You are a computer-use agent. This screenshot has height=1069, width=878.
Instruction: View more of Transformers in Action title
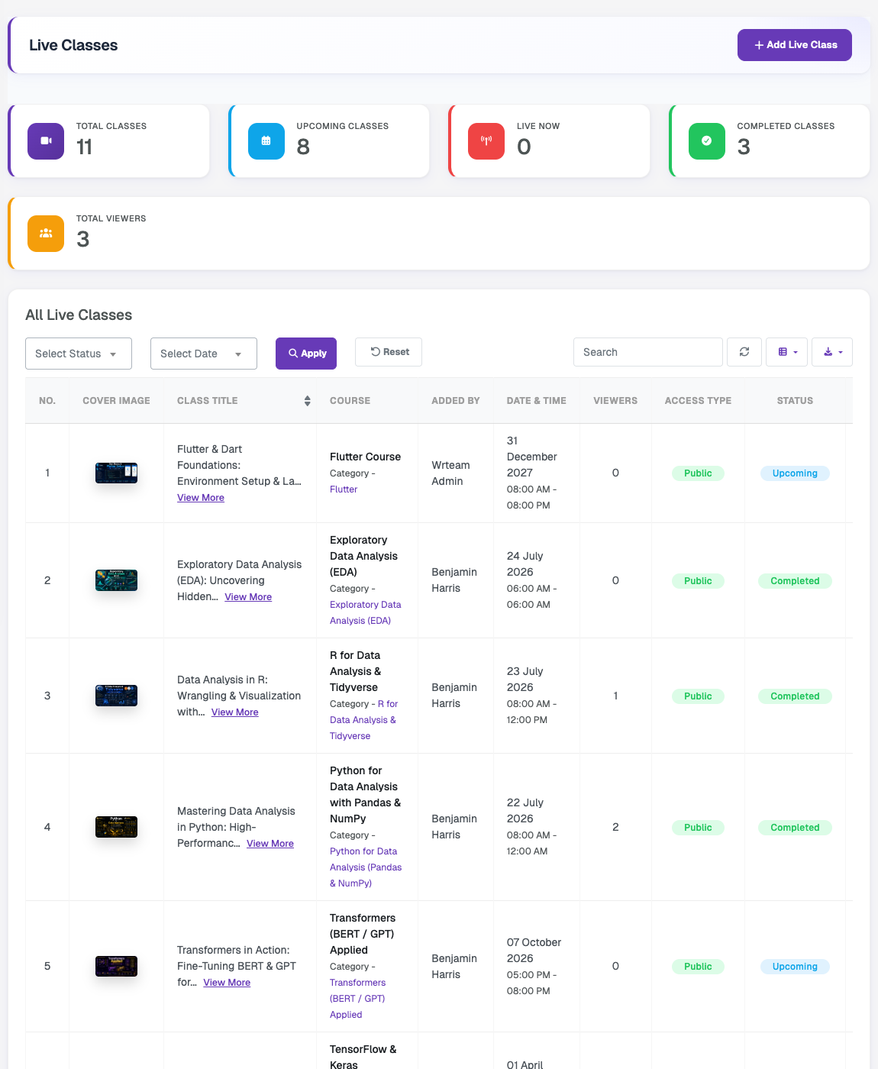click(x=227, y=983)
